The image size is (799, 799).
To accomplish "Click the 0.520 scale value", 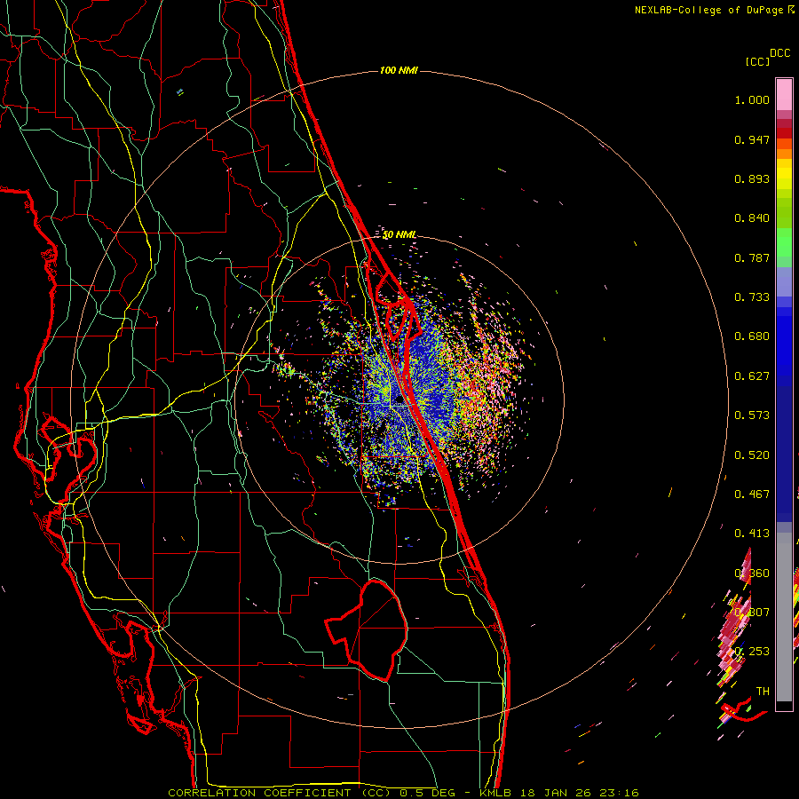I will click(752, 455).
